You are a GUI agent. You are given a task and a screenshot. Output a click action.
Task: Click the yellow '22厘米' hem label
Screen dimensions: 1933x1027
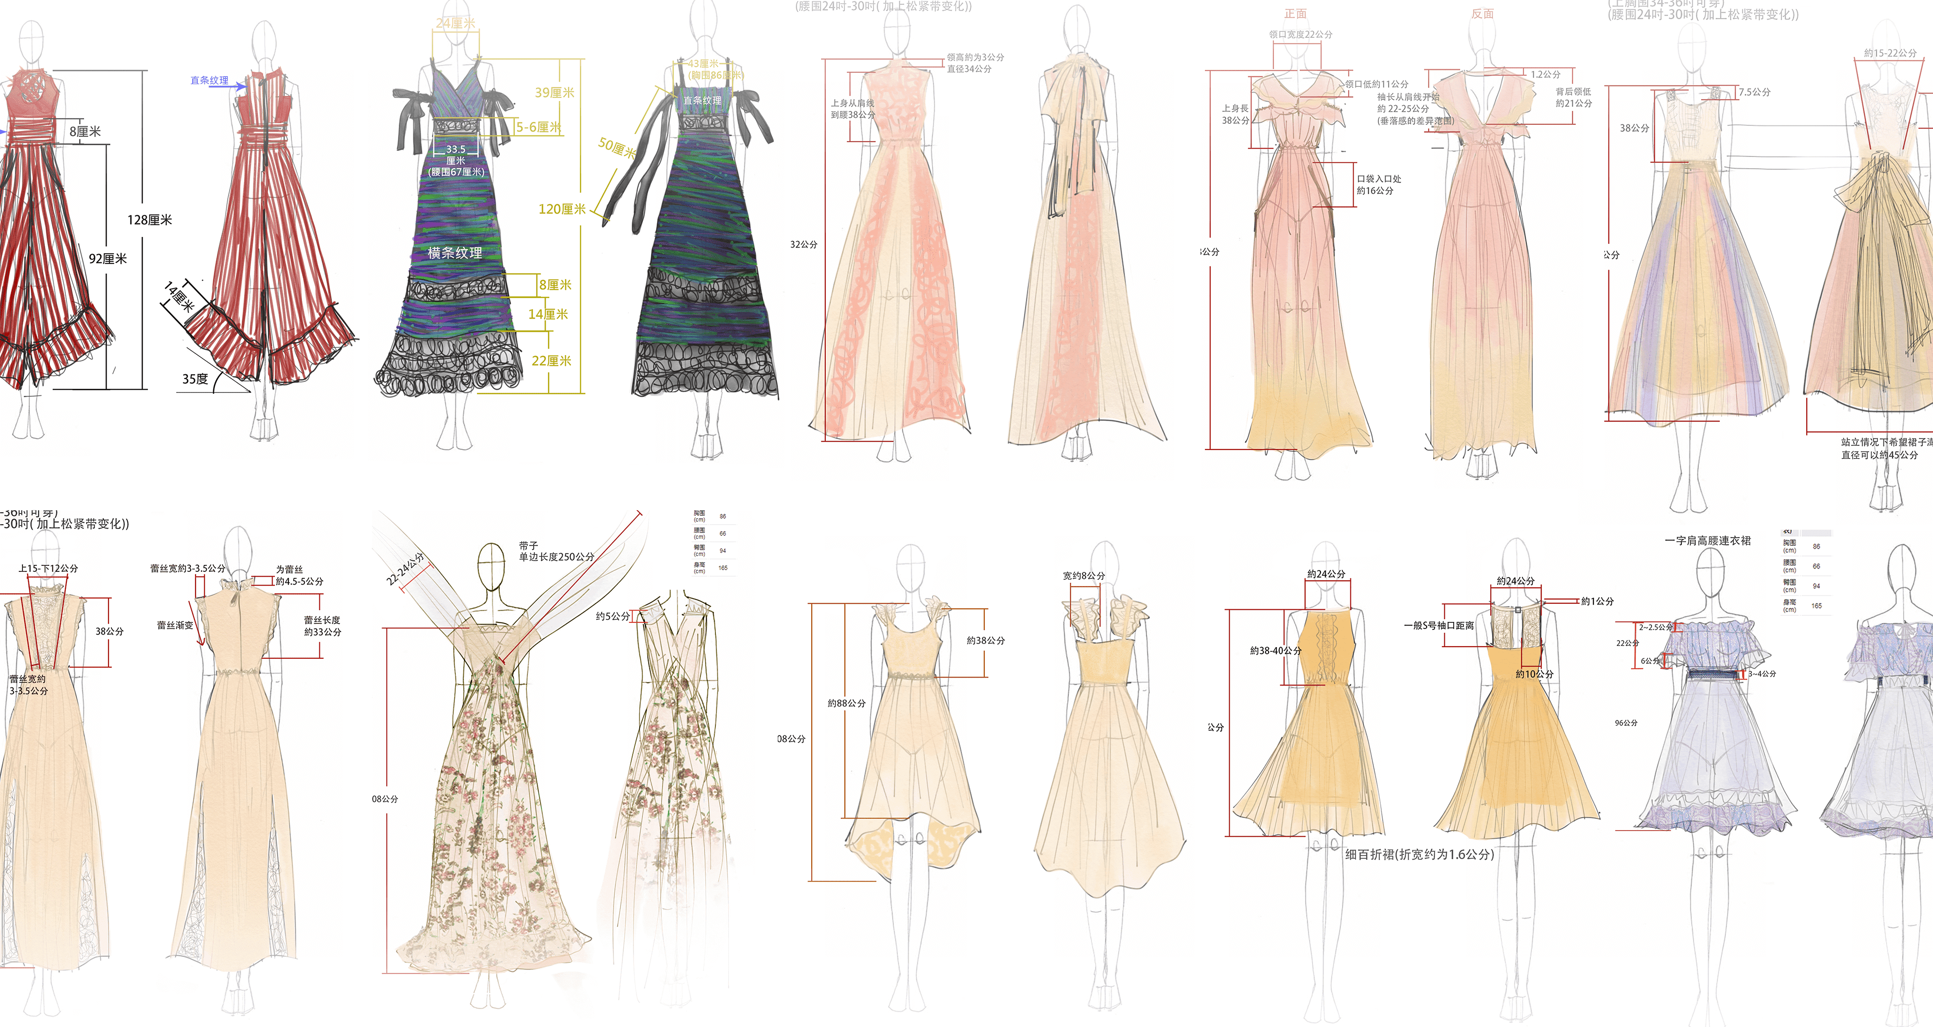pyautogui.click(x=551, y=361)
